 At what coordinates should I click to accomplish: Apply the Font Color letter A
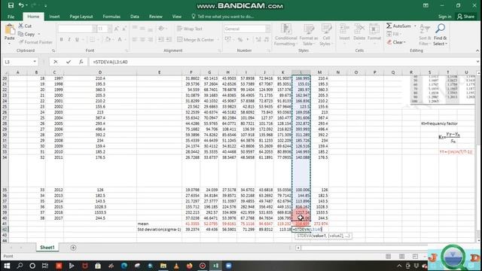pyautogui.click(x=120, y=40)
